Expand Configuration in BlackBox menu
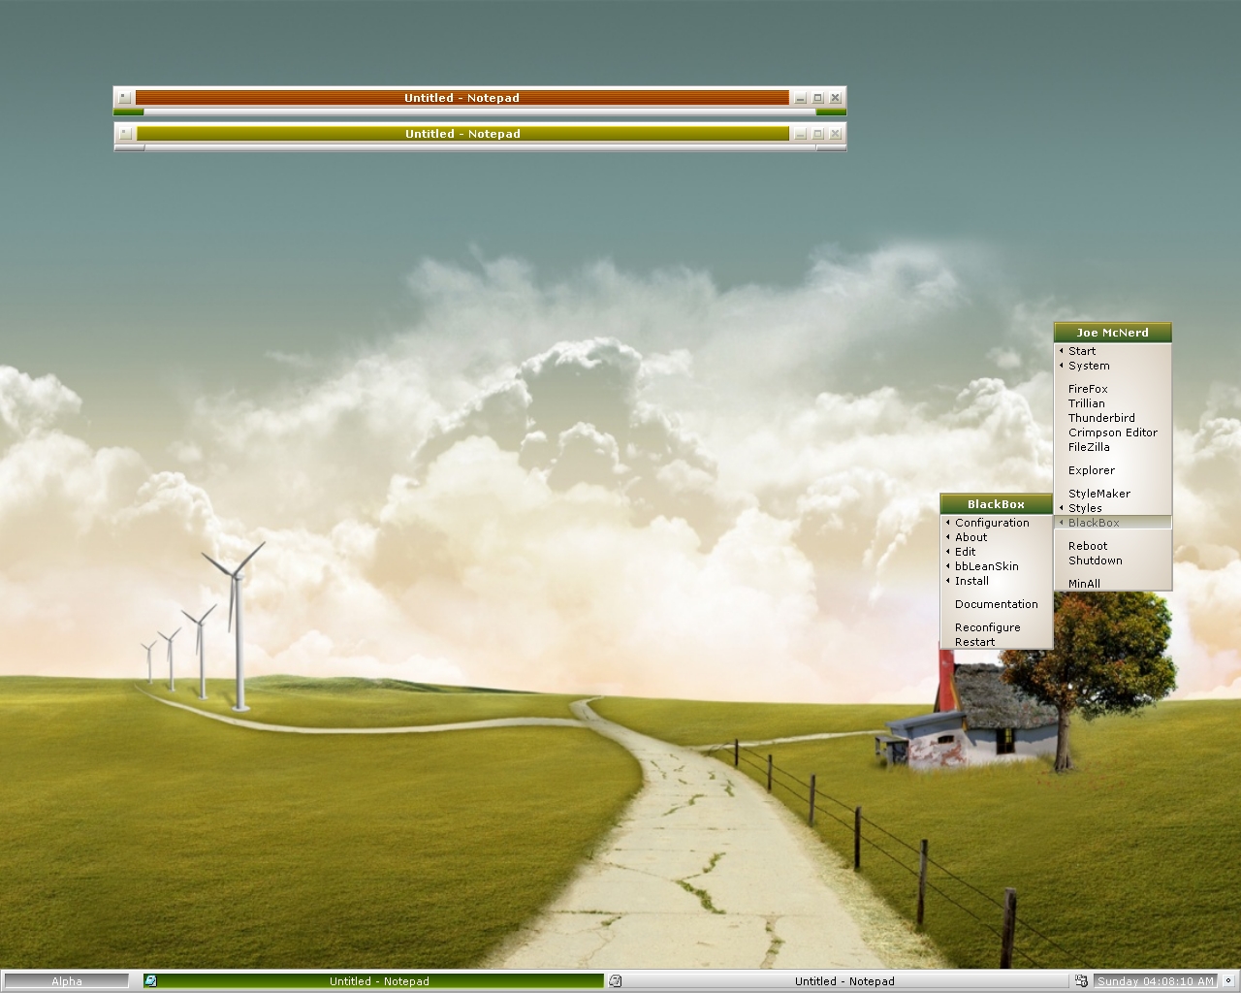This screenshot has width=1241, height=993. (x=997, y=523)
